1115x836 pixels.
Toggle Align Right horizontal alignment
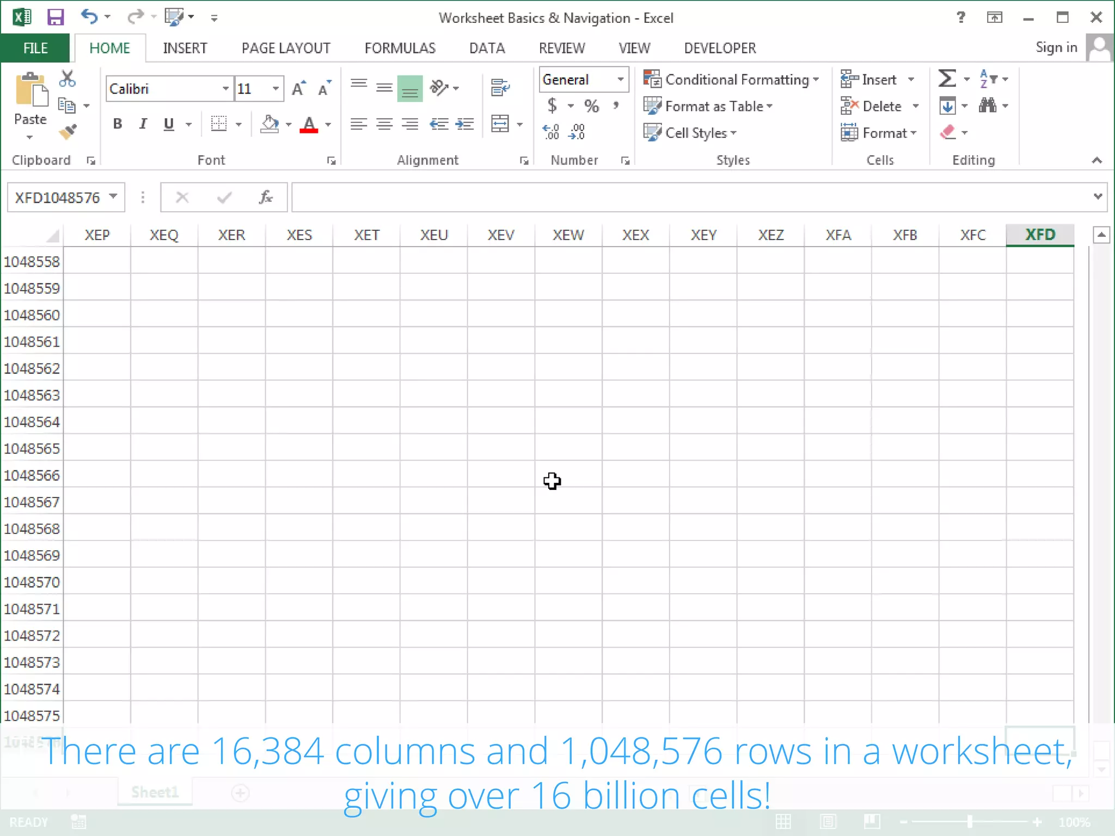pyautogui.click(x=410, y=124)
